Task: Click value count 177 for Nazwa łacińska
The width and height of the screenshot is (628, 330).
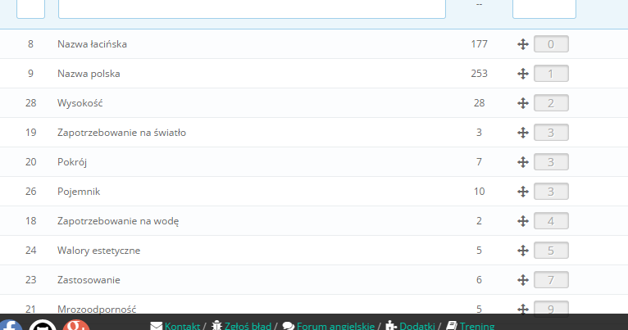Action: pos(479,44)
